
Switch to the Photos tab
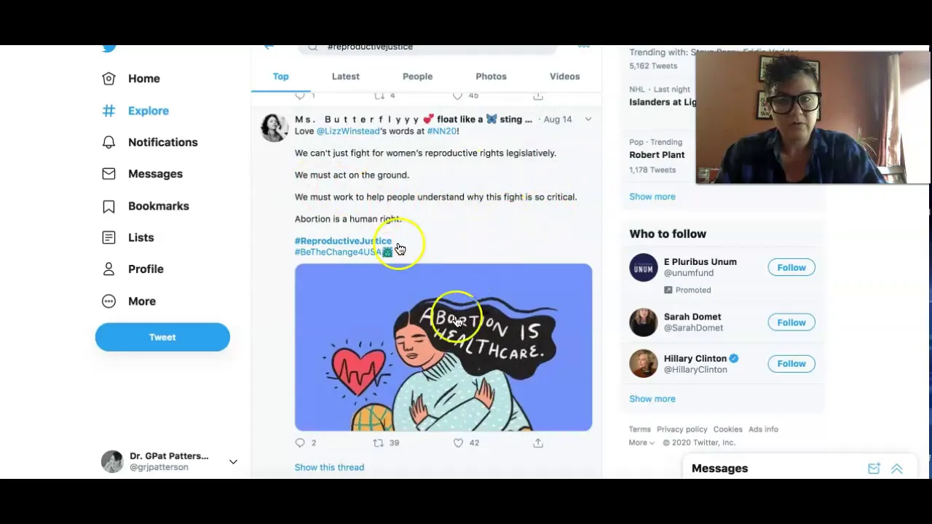coord(491,76)
